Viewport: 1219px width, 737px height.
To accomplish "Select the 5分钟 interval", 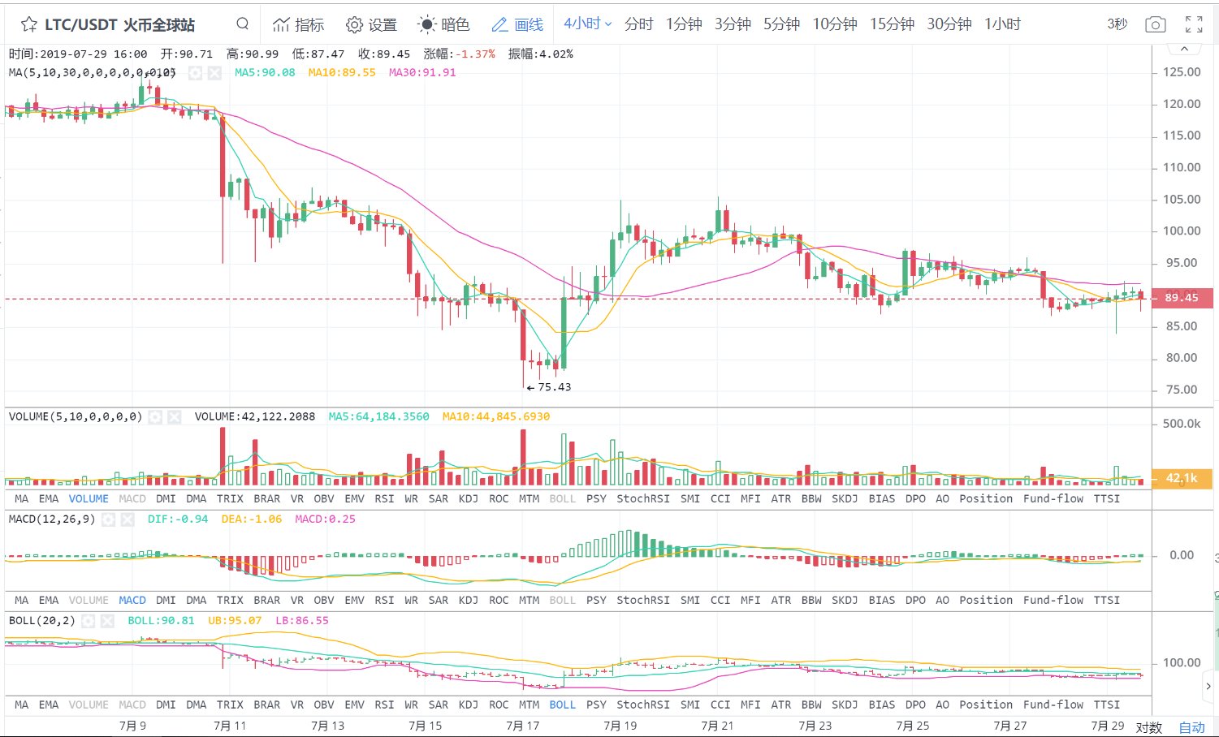I will 781,24.
